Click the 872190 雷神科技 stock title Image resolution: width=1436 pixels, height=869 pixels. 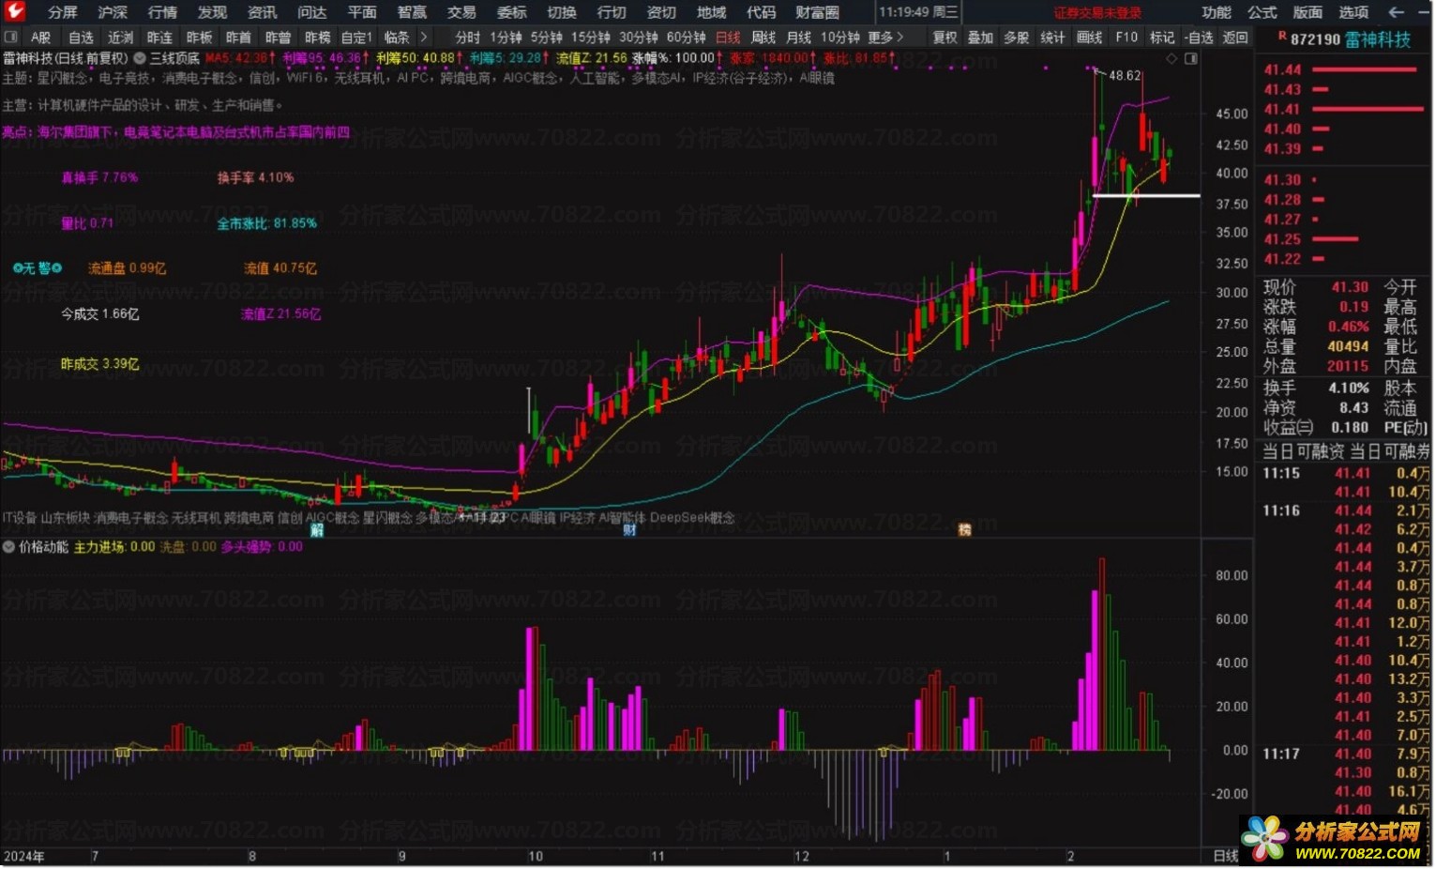point(1351,39)
